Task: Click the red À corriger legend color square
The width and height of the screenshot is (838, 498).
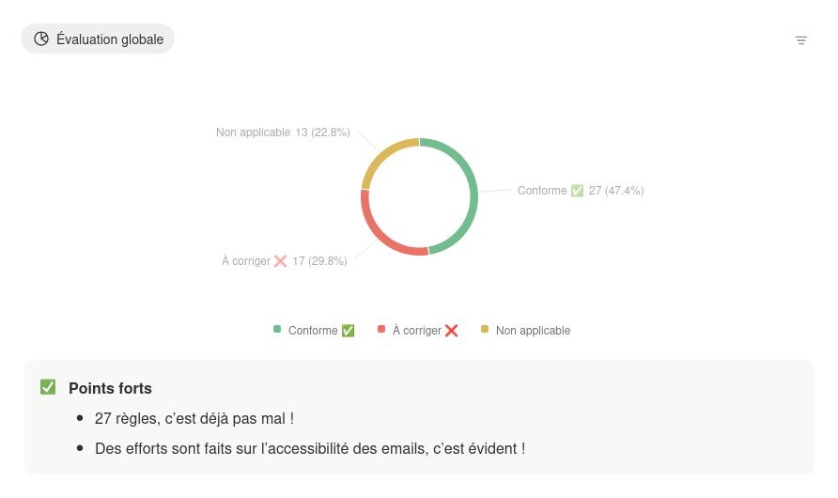Action: pyautogui.click(x=381, y=329)
